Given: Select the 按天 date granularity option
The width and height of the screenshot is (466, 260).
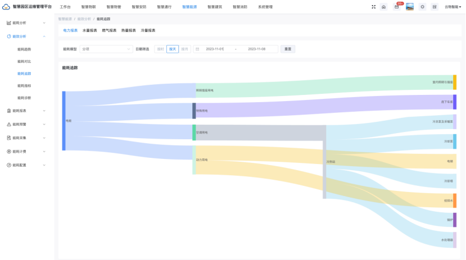Looking at the screenshot, I should pos(173,49).
